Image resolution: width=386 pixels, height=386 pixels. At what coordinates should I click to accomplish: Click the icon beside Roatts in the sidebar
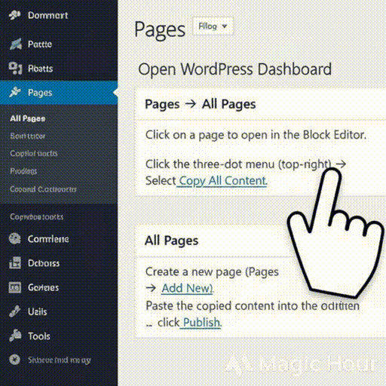coord(15,68)
